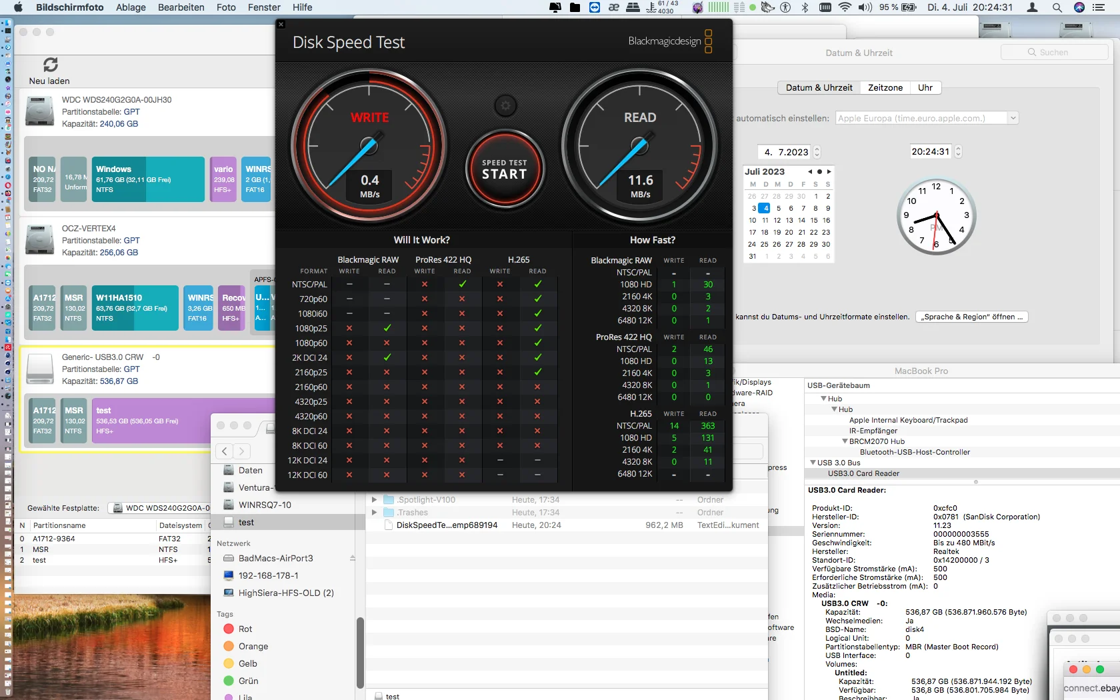
Task: Open the Sprache & Region settings button
Action: 972,317
